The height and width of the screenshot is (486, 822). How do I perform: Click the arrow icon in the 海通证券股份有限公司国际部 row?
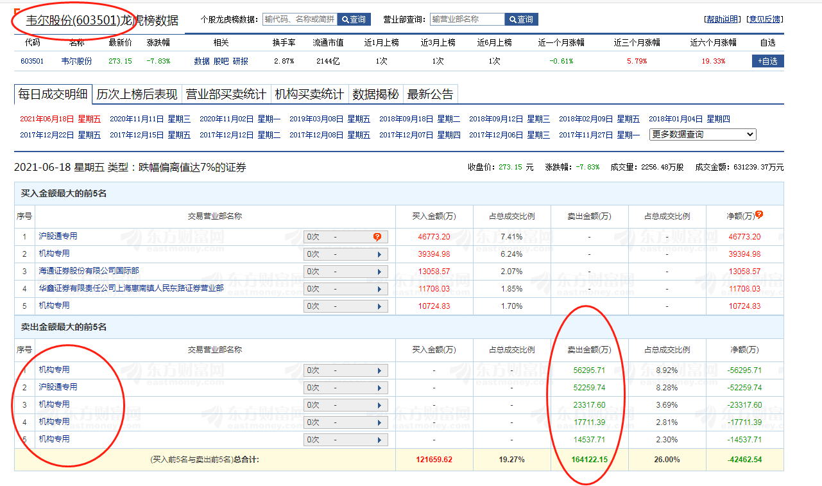click(x=379, y=272)
